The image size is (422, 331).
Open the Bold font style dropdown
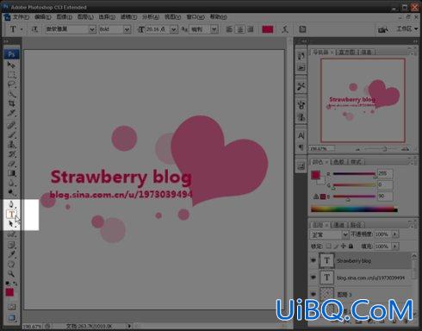[127, 29]
